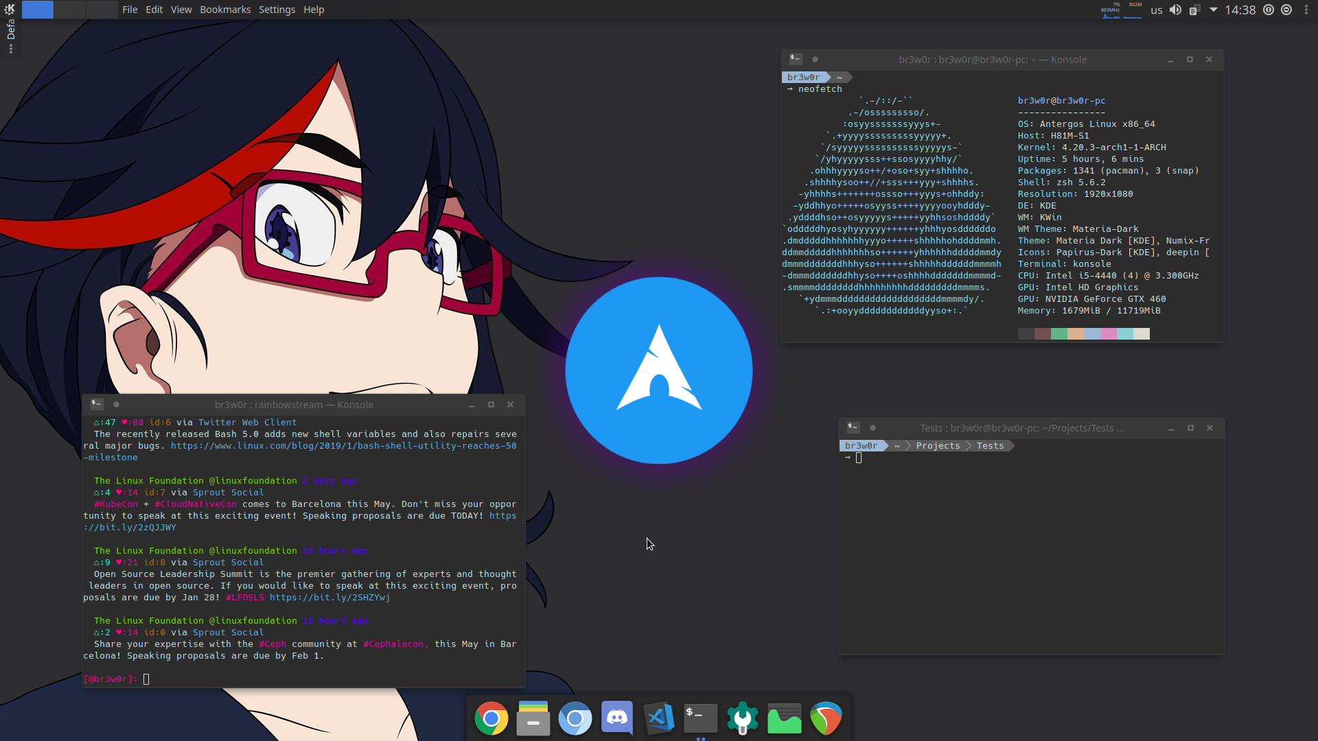Open the Settings menu
This screenshot has height=741, width=1318.
tap(277, 10)
